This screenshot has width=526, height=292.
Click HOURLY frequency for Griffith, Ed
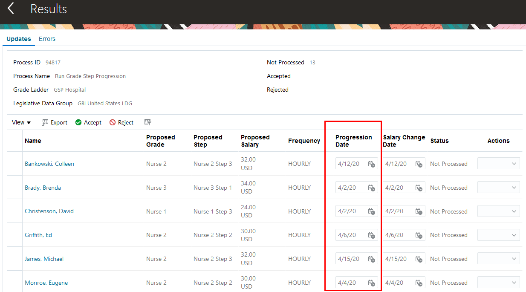click(x=299, y=235)
